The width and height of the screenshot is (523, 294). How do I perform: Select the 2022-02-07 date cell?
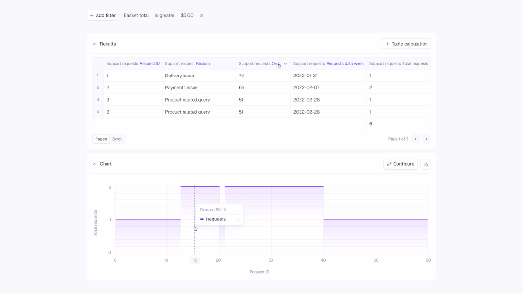tap(329, 88)
